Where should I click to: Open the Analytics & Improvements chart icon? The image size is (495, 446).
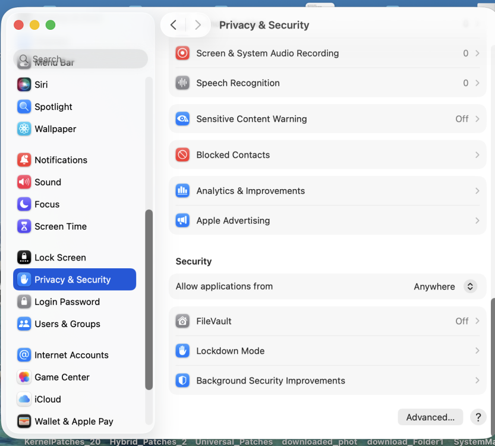click(x=182, y=191)
